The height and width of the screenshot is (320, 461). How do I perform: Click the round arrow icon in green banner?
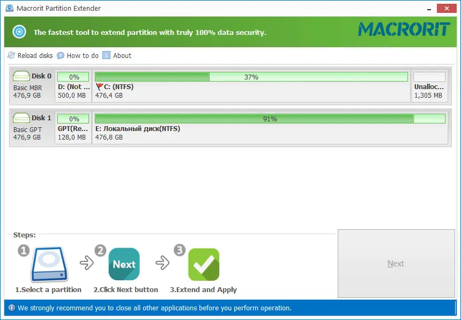[x=19, y=32]
